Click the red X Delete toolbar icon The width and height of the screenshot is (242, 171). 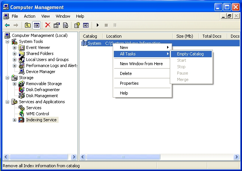click(x=48, y=25)
